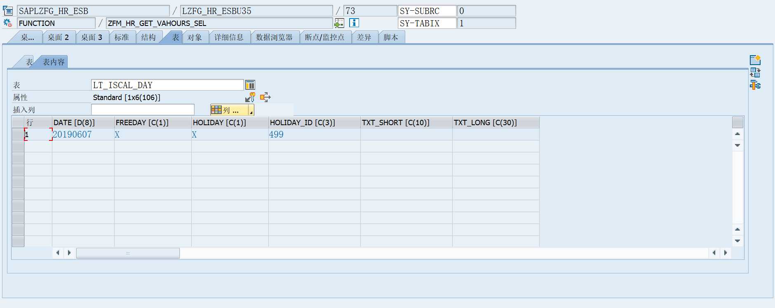
Task: Click the call stack icon beside SAPLZFG_HR_ESB
Action: pos(8,11)
